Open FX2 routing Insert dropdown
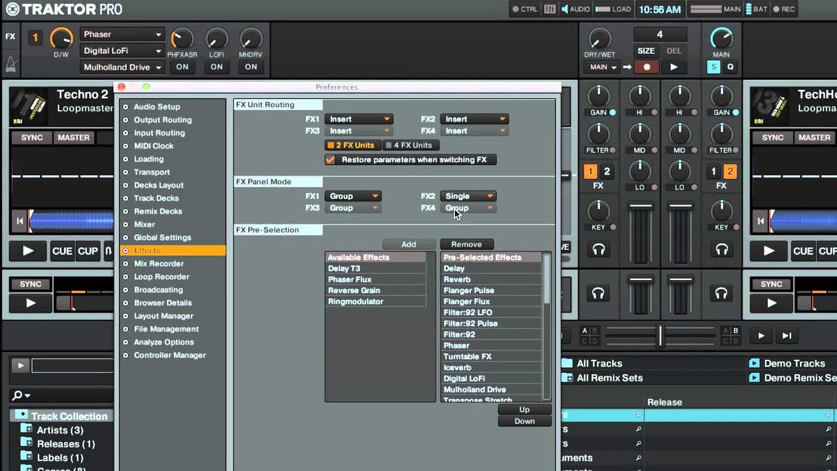Image resolution: width=837 pixels, height=471 pixels. (474, 119)
